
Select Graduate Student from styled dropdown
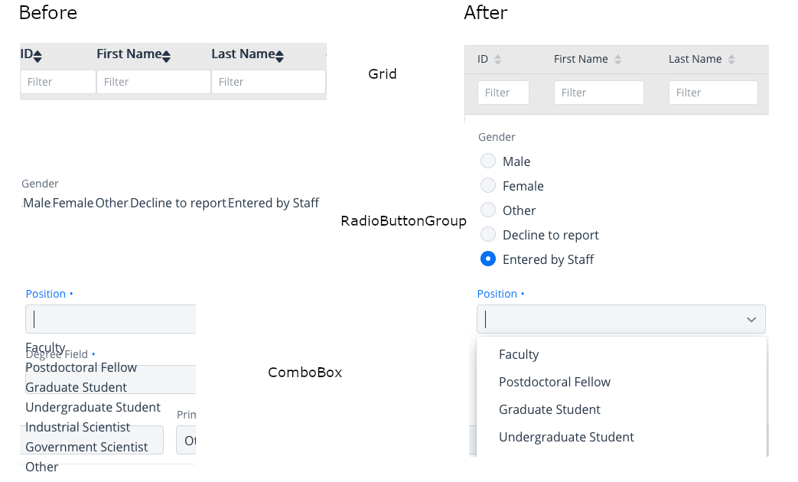click(x=549, y=409)
